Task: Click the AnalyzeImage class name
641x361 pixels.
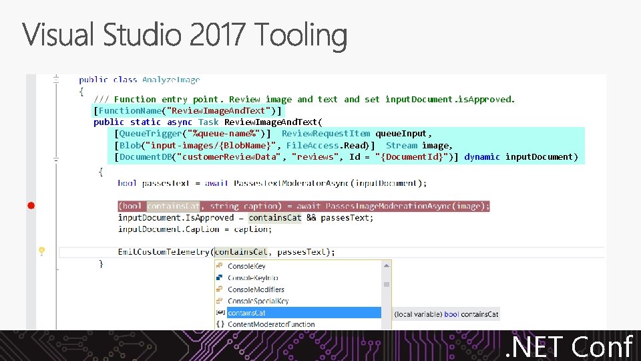Action: tap(171, 80)
